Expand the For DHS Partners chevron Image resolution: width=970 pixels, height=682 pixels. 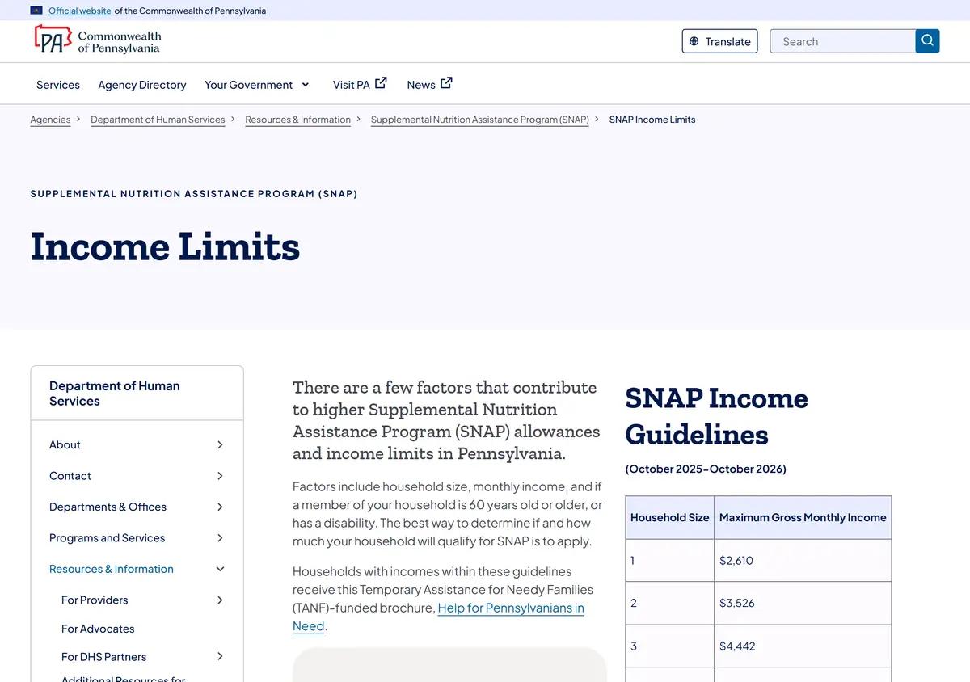click(x=220, y=656)
